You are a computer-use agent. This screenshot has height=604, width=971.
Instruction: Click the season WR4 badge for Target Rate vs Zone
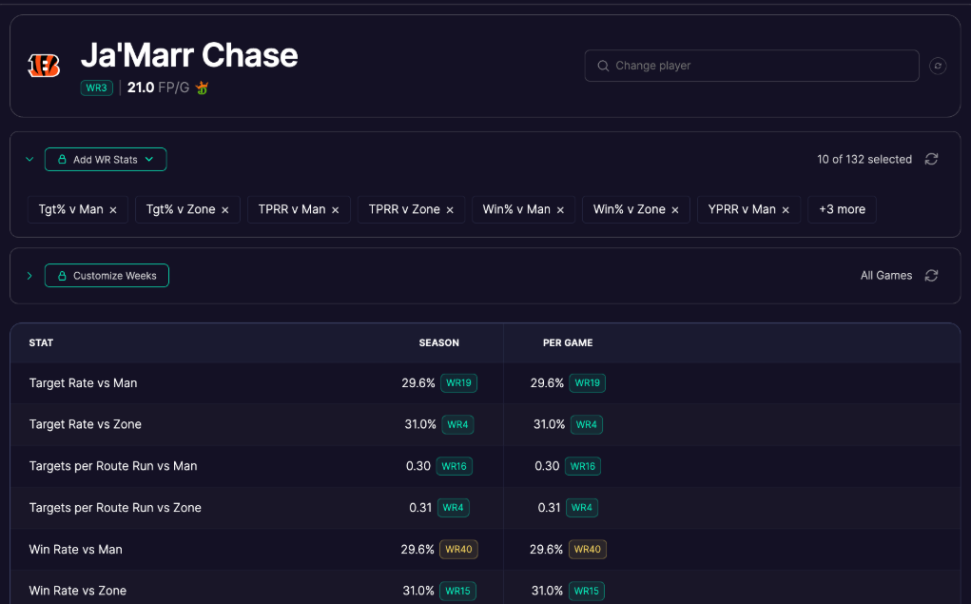(457, 424)
